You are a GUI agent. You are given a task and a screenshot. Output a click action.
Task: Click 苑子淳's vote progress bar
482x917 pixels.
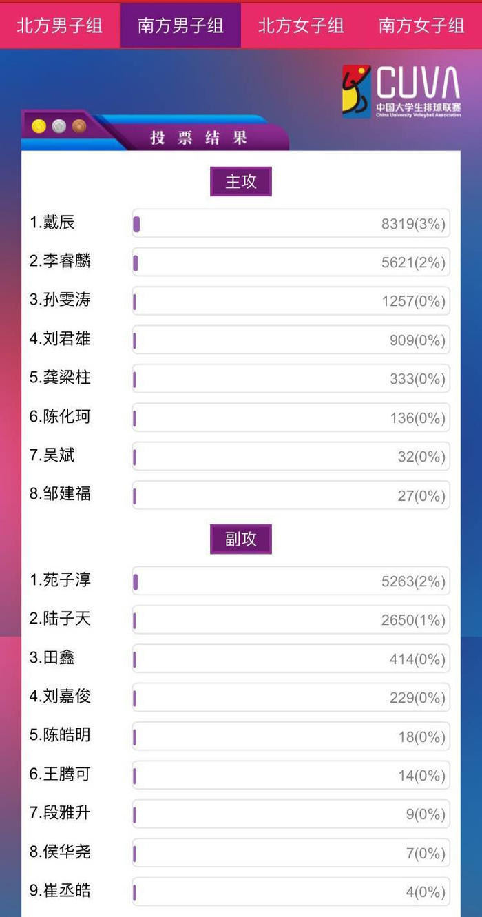pos(291,581)
